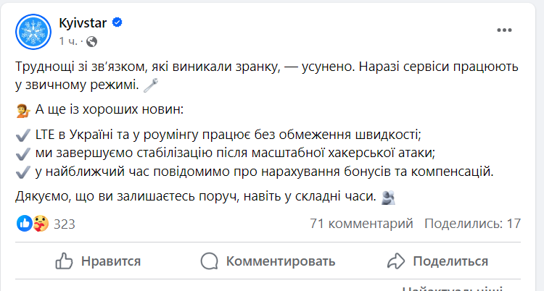The image size is (544, 291).
Task: Click the checkmark beside "у найближчий час"
Action: click(22, 172)
